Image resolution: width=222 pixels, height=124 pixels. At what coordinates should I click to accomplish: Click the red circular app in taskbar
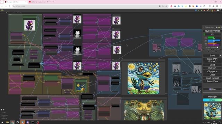[x=38, y=123]
